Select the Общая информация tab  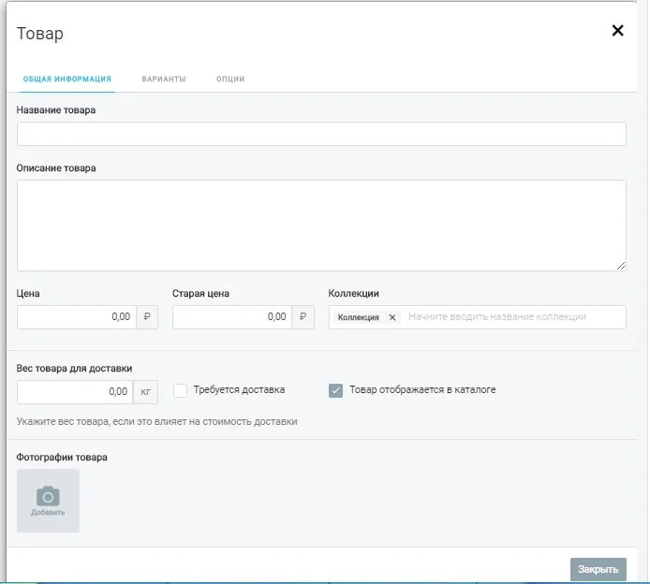click(x=67, y=79)
